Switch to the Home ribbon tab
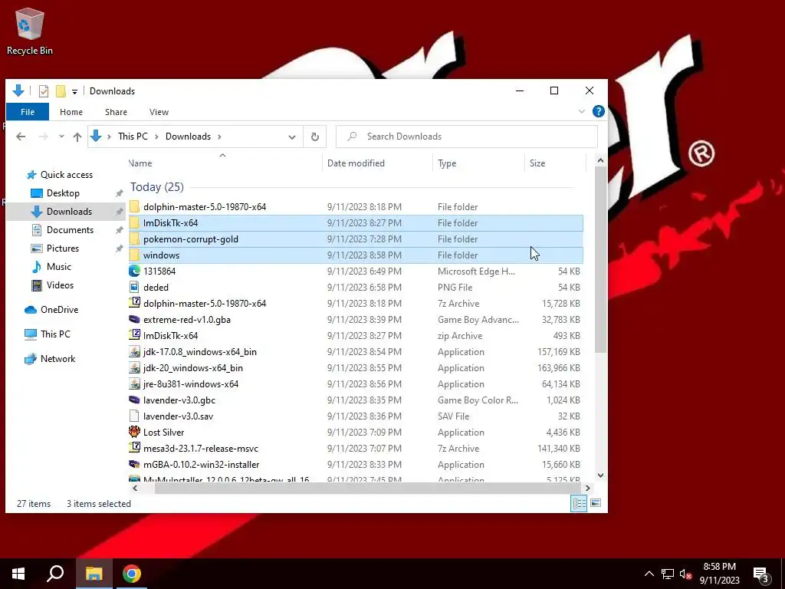 click(71, 112)
